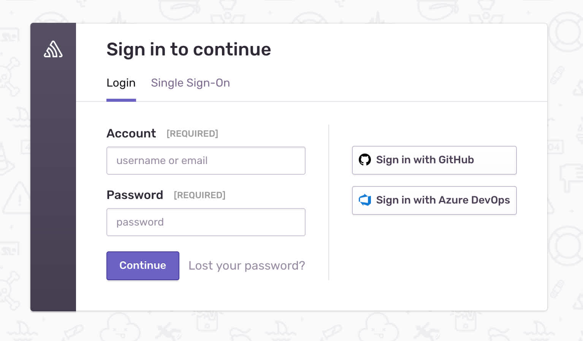Switch to the Single Sign-On tab
This screenshot has width=583, height=341.
coord(190,83)
